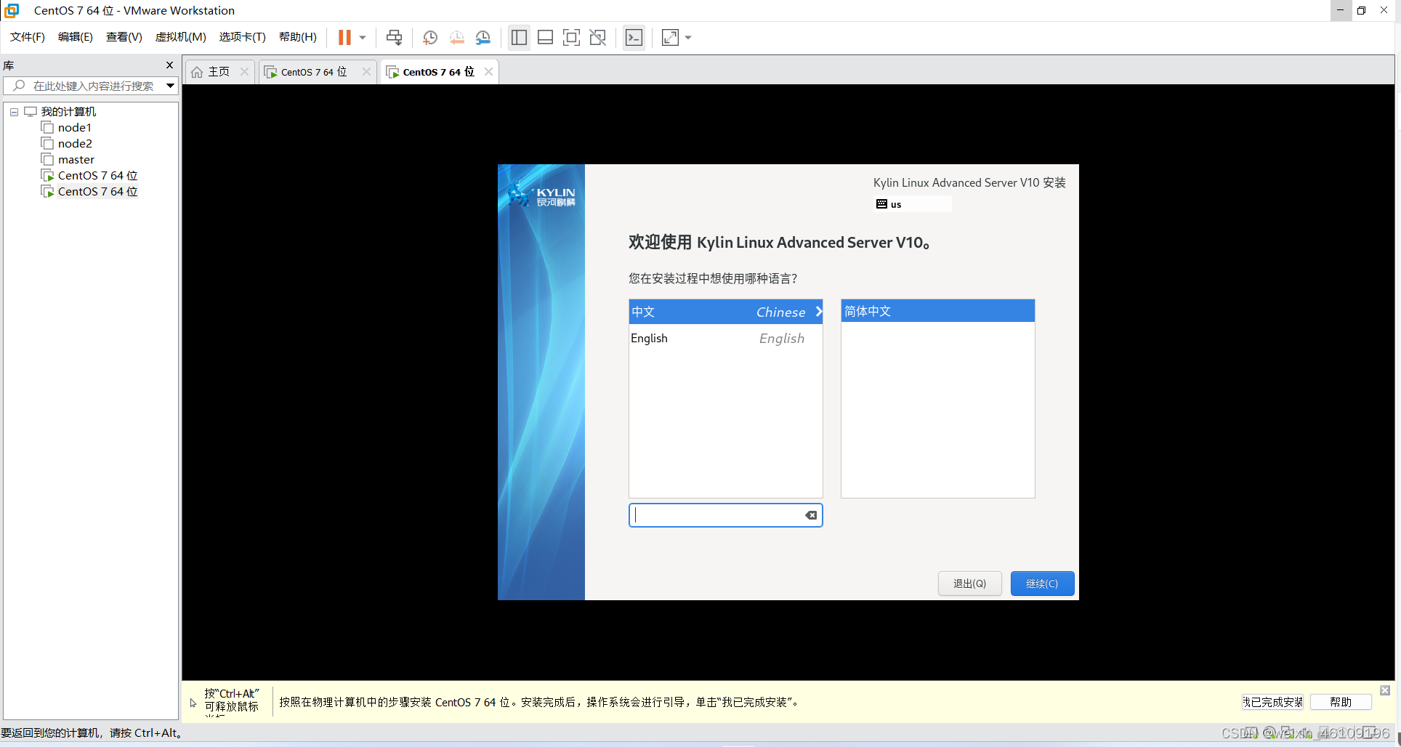Viewport: 1401px width, 747px height.
Task: Click the take snapshot icon
Action: tap(429, 37)
